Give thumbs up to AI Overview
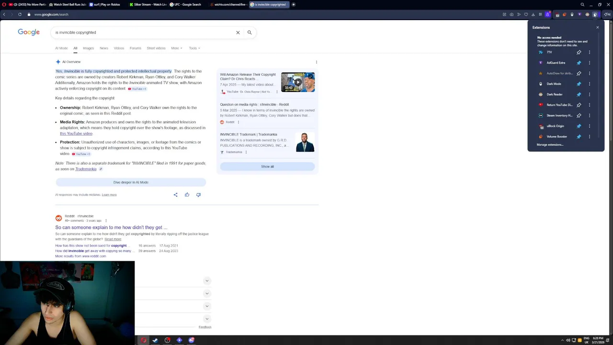 point(187,195)
